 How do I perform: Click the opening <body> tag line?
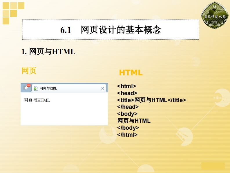point(127,114)
